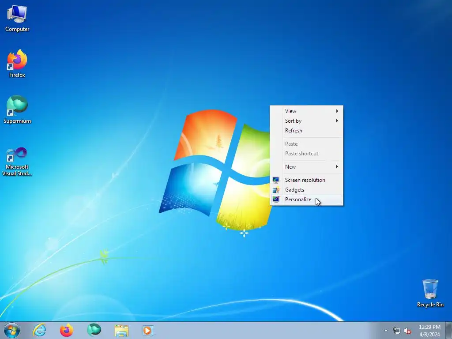This screenshot has height=339, width=452.
Task: Open Windows Explorer from taskbar
Action: [x=121, y=330]
